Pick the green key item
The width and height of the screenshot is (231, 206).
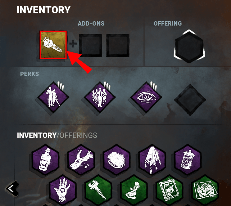[98, 190]
